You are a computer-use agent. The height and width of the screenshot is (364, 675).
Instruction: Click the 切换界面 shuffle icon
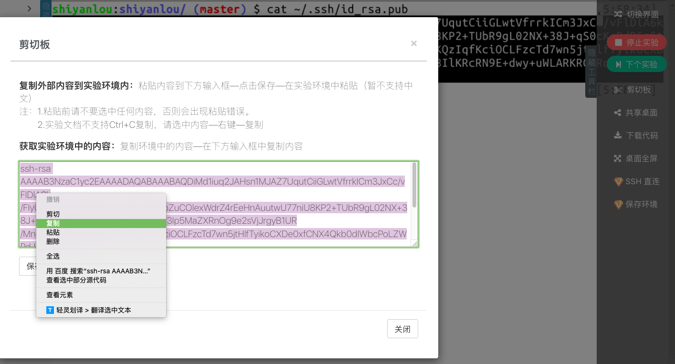[618, 14]
